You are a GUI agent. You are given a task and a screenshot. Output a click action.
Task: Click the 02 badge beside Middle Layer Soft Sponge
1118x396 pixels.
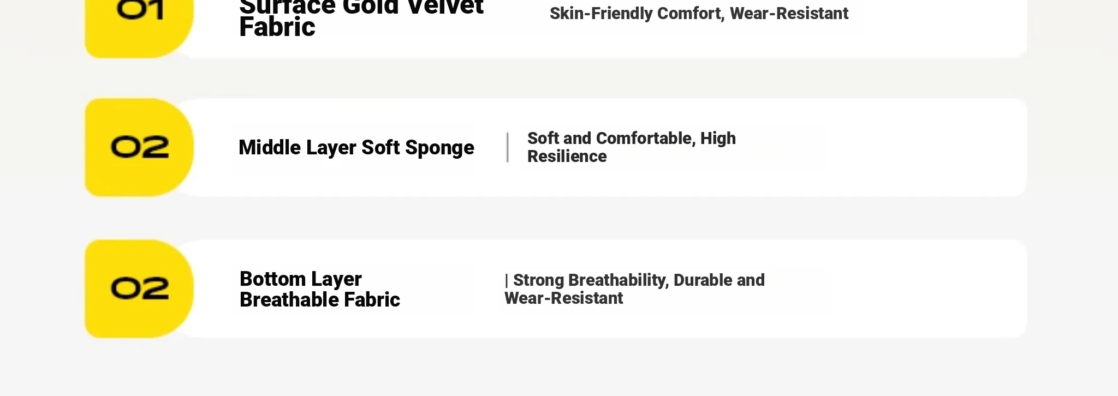(x=139, y=147)
